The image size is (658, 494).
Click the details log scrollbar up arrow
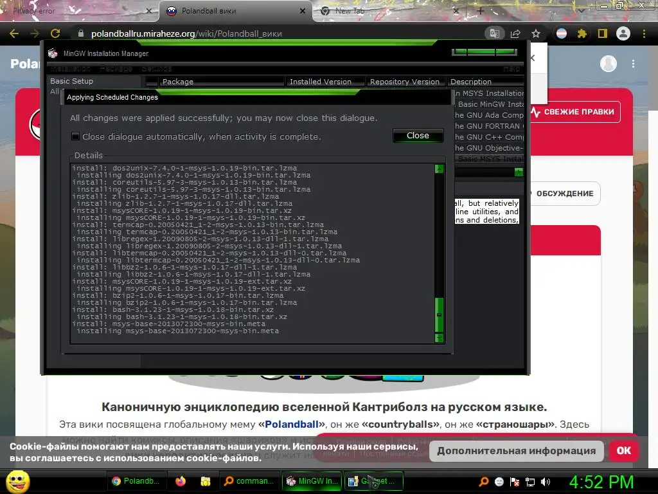pyautogui.click(x=439, y=169)
